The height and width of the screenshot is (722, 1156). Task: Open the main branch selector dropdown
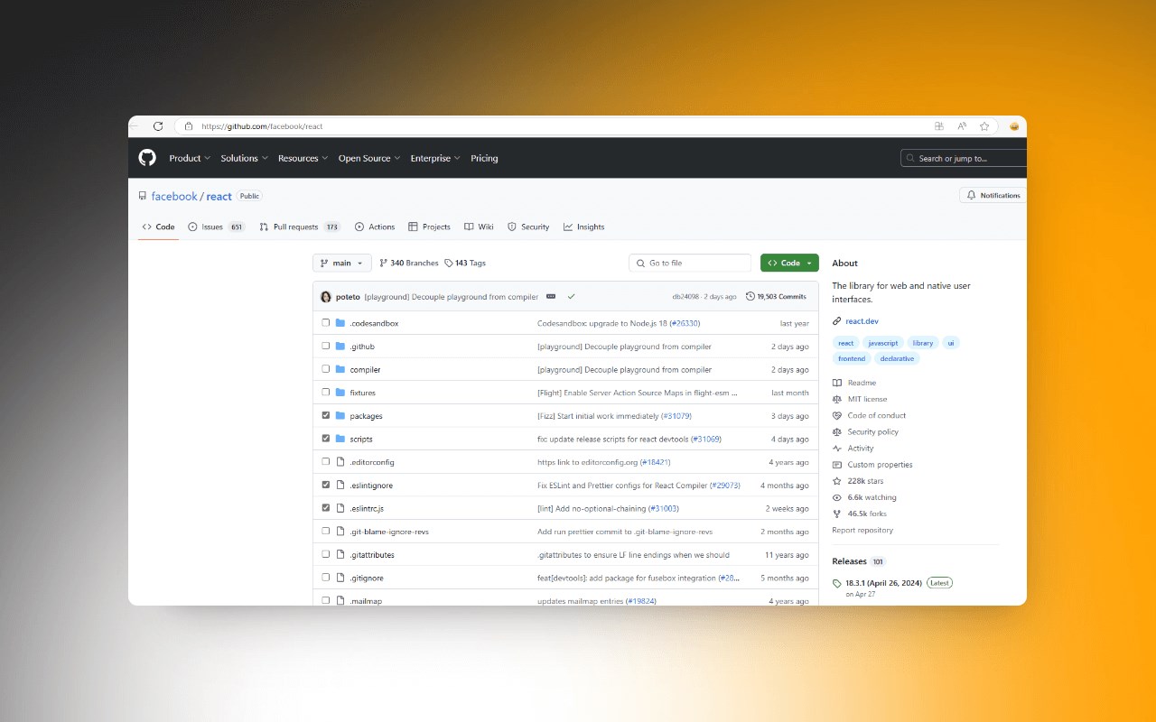(342, 263)
